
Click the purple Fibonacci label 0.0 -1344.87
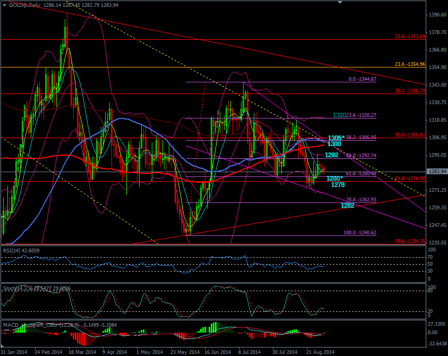[x=363, y=79]
